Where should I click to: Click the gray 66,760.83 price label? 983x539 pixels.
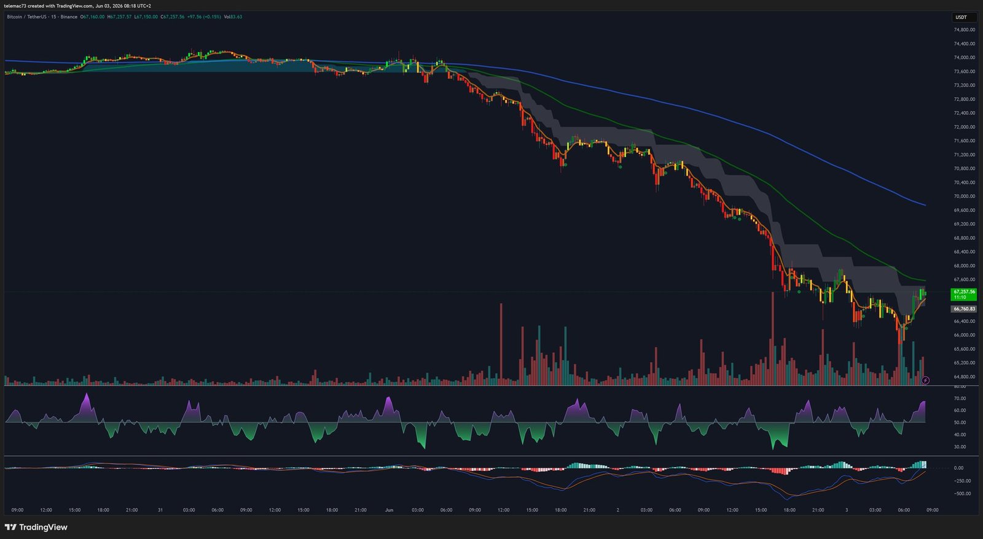[x=964, y=309]
